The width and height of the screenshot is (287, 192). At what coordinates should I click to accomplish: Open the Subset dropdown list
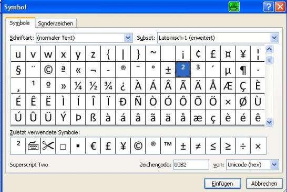click(x=274, y=38)
